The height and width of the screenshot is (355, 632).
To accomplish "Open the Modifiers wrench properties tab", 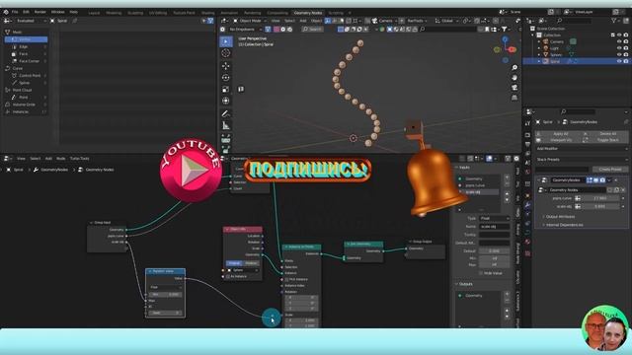I will (x=527, y=205).
